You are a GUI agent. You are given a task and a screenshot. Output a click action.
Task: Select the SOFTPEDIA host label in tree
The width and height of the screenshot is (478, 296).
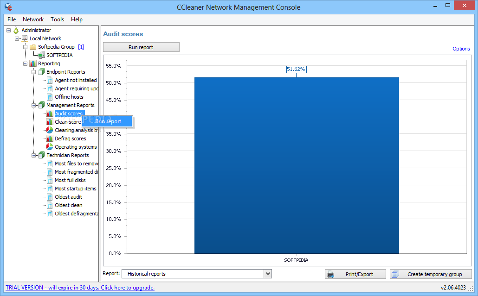[59, 55]
